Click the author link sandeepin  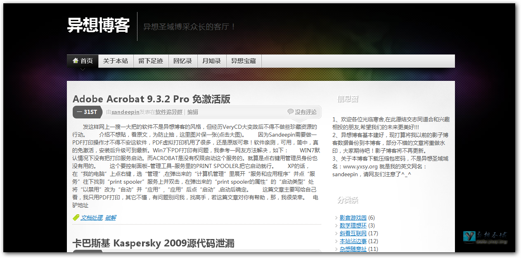coord(124,112)
